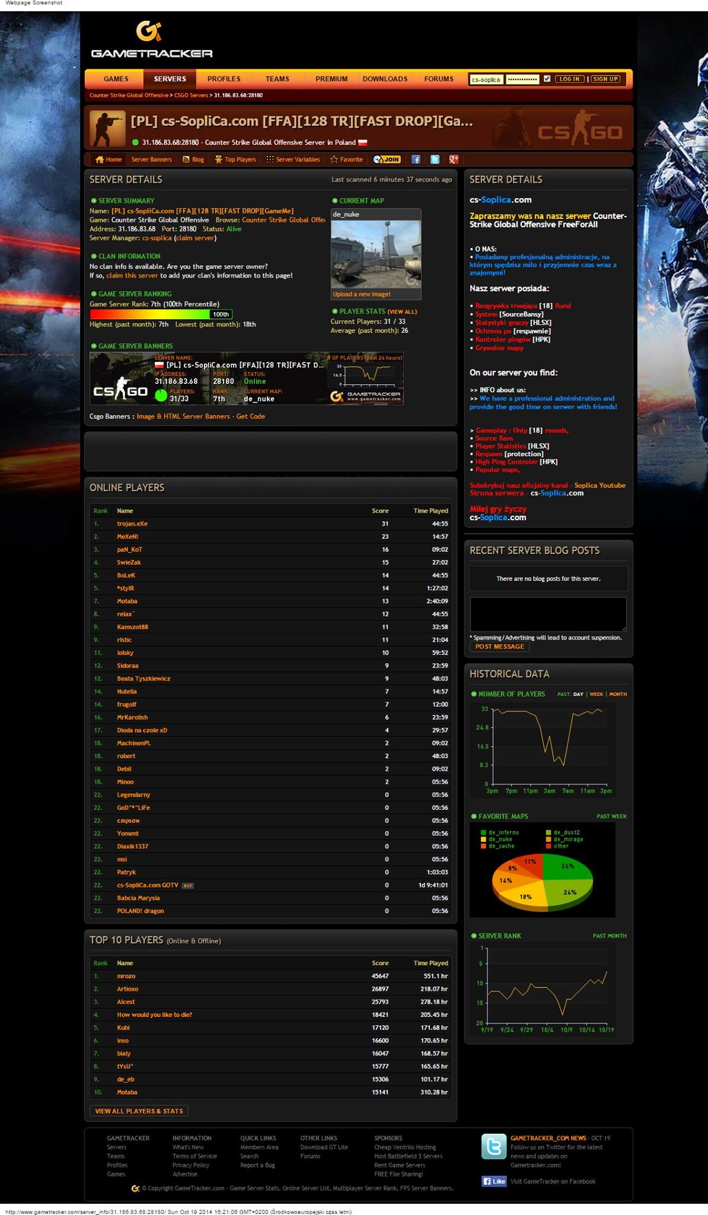The image size is (708, 1215).
Task: Open the TEAMS menu
Action: pos(278,79)
